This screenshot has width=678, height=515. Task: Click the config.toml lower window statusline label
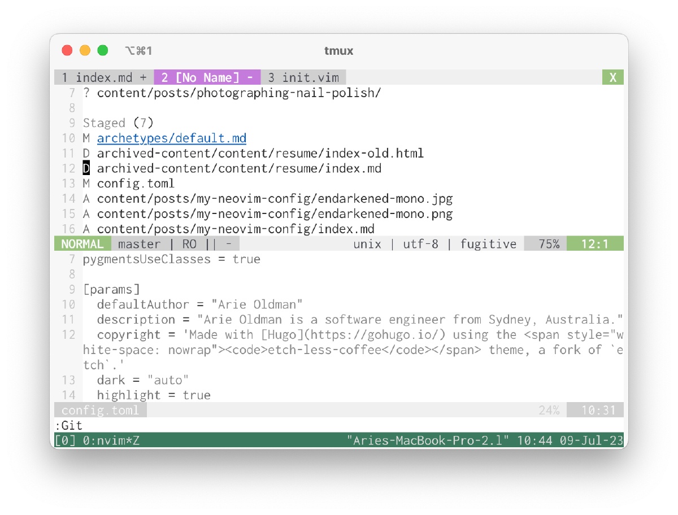pyautogui.click(x=100, y=411)
